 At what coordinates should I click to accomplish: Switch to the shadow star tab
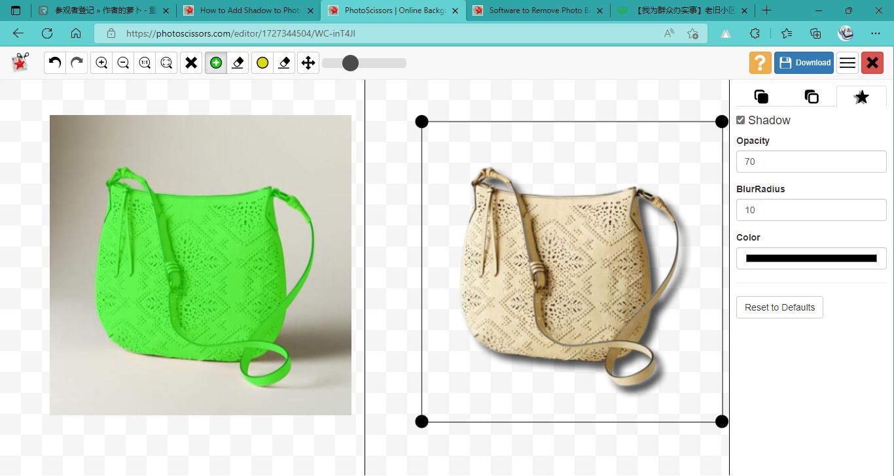point(861,97)
